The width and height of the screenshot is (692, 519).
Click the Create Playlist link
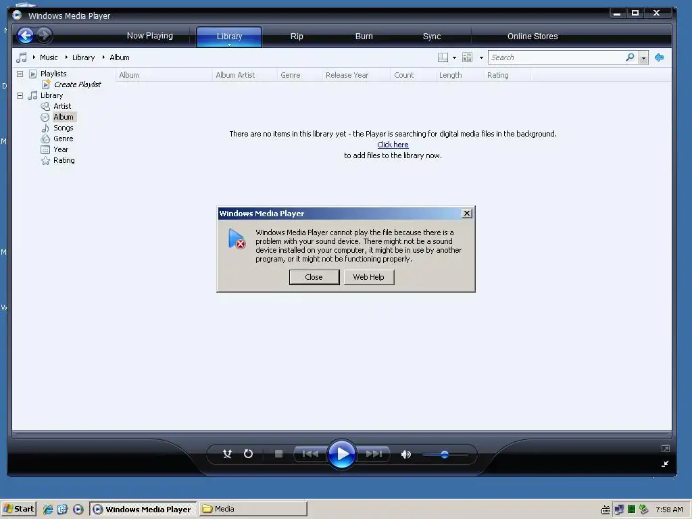[77, 84]
